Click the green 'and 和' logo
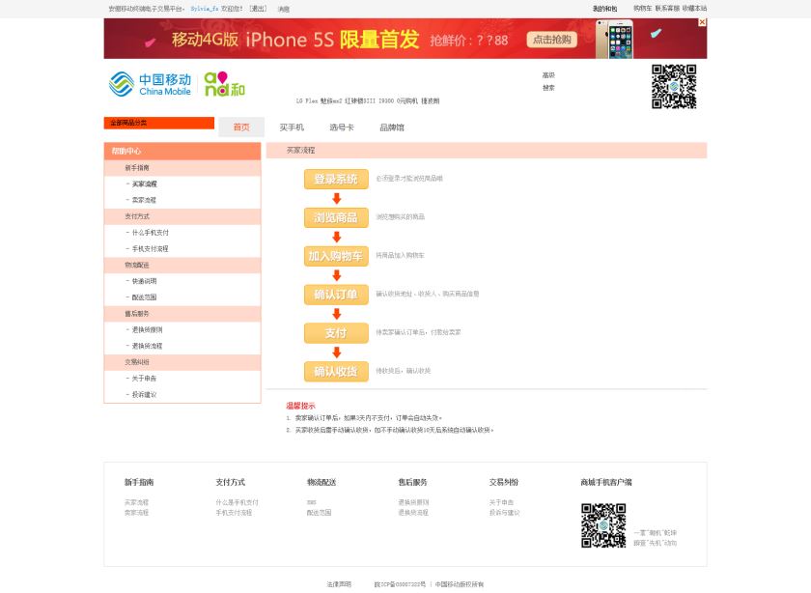811x593 pixels. pos(224,84)
